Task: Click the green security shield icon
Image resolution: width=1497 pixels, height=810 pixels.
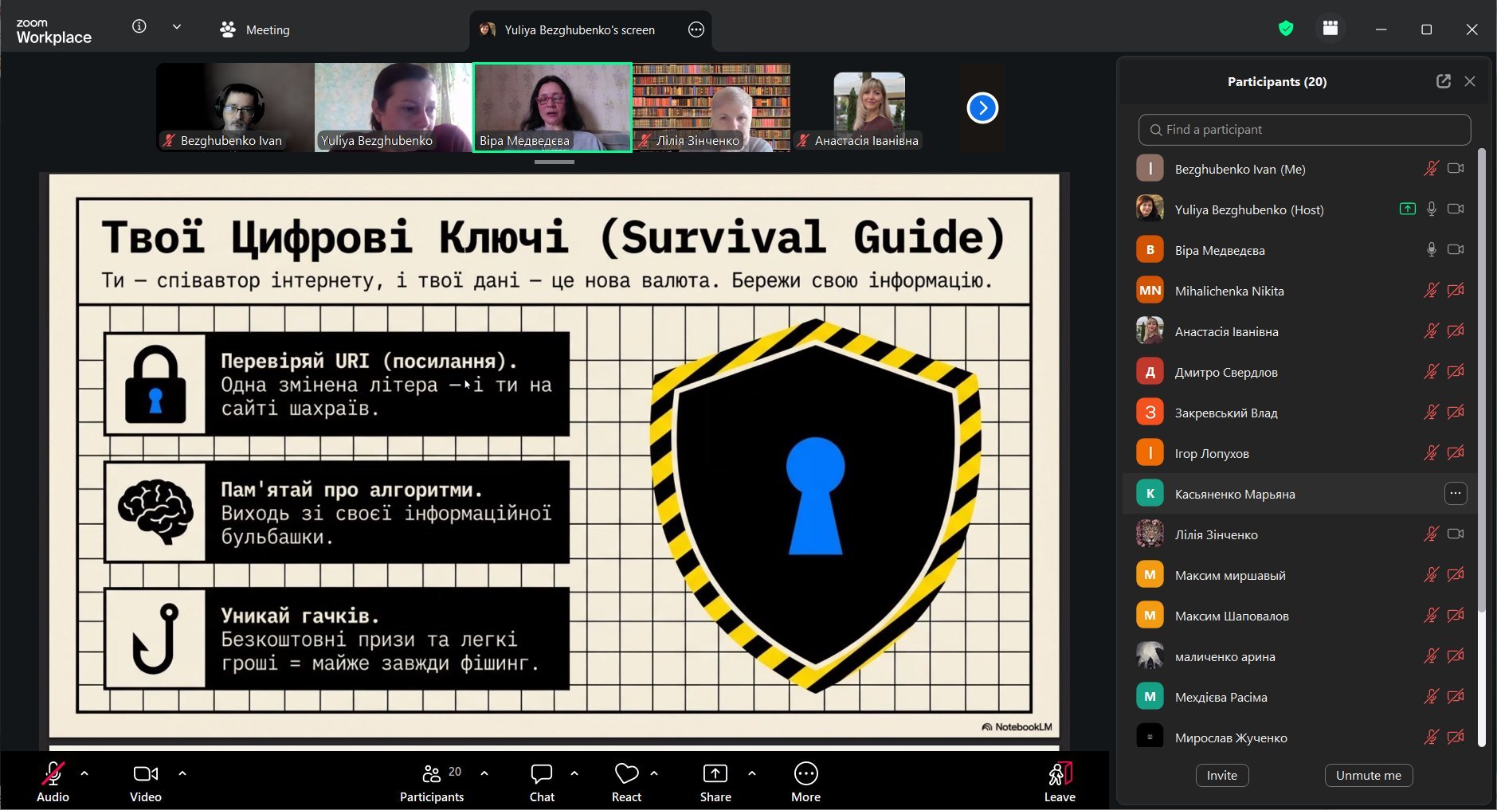Action: [x=1285, y=29]
